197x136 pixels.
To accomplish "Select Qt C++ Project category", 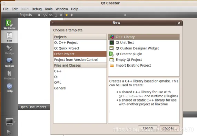I will point(80,42).
